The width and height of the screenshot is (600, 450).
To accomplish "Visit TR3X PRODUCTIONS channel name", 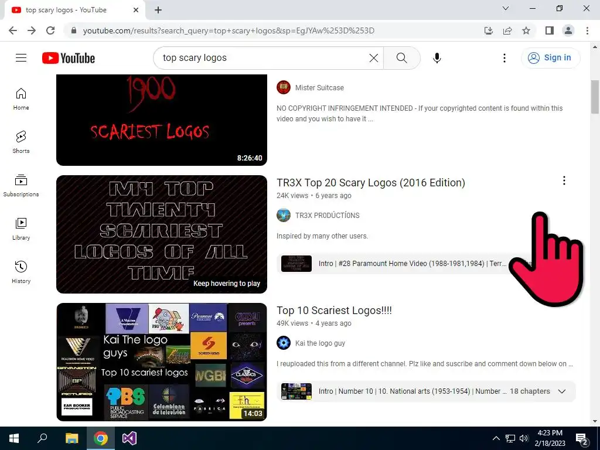I will coord(327,216).
